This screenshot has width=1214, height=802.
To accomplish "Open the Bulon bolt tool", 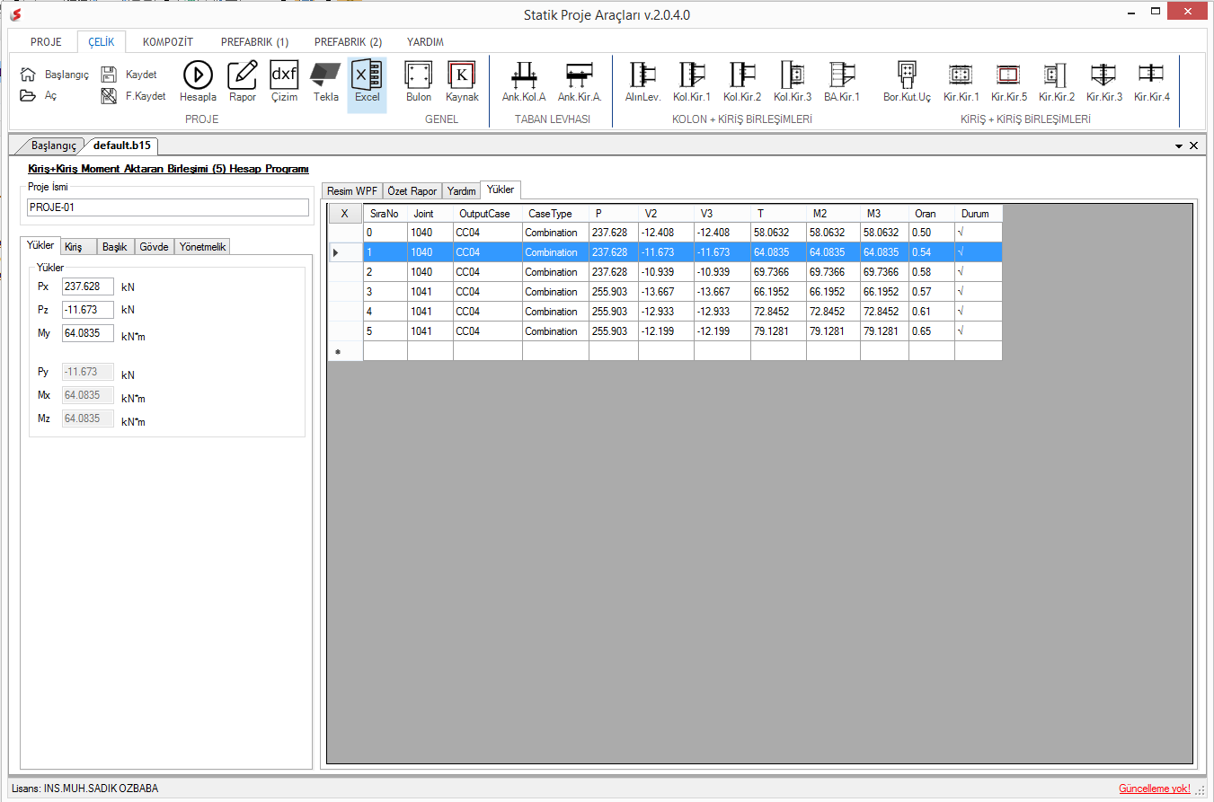I will coord(419,82).
